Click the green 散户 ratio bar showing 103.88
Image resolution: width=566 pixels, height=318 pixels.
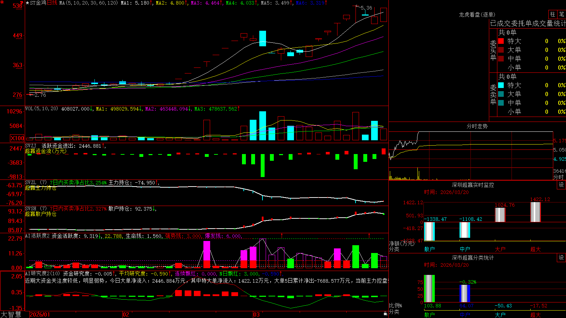[429, 288]
